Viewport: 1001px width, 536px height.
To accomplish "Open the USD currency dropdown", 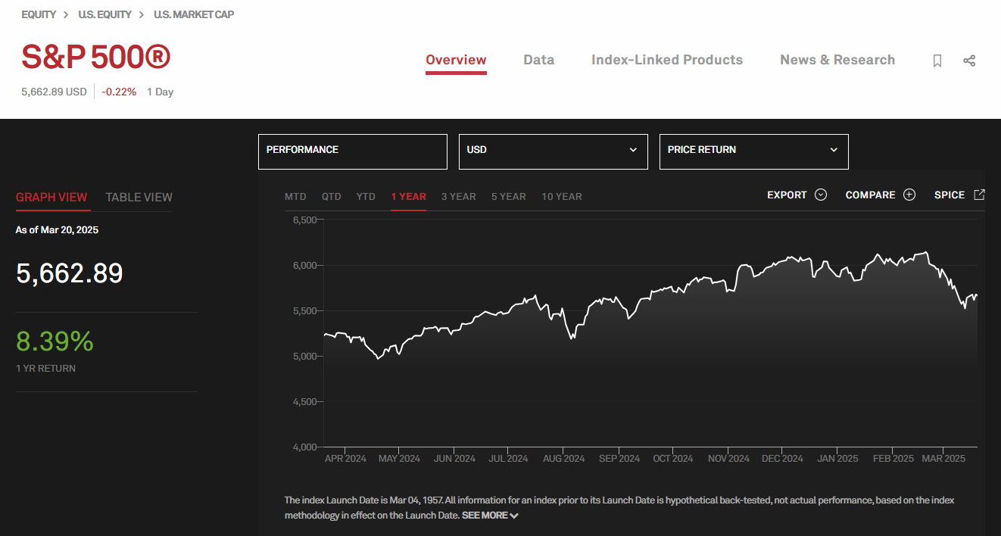I will (x=554, y=151).
